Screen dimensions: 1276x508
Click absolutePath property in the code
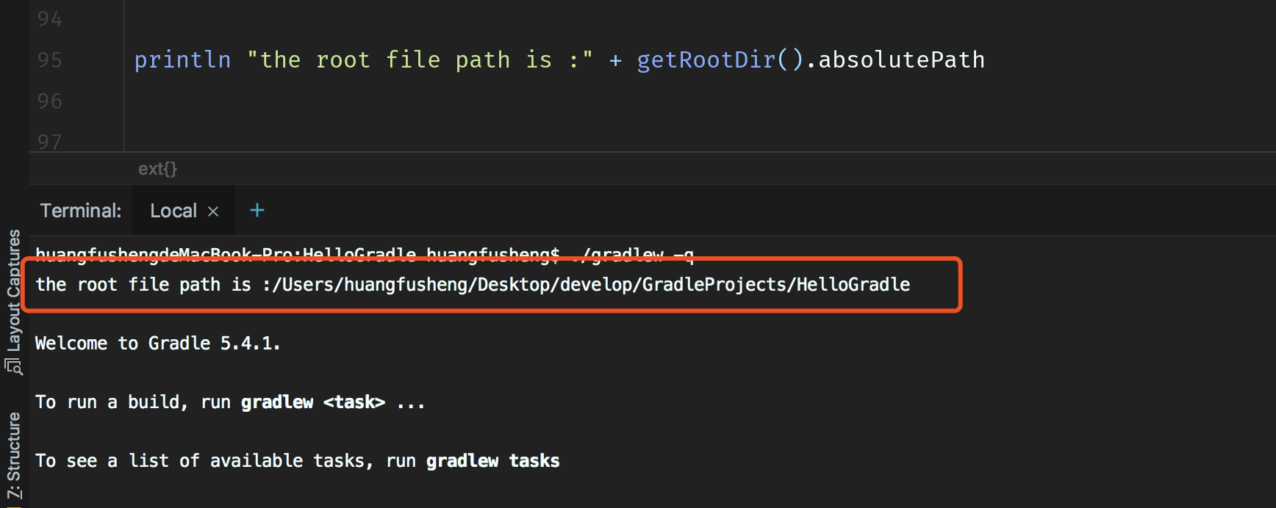[x=901, y=59]
